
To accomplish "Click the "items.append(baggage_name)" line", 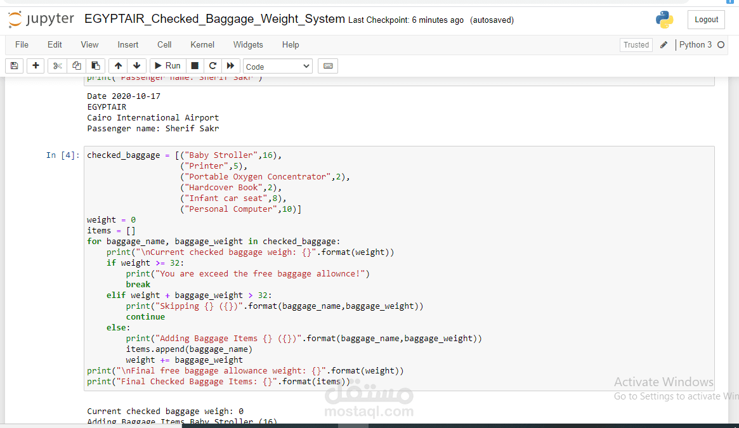I will click(189, 349).
